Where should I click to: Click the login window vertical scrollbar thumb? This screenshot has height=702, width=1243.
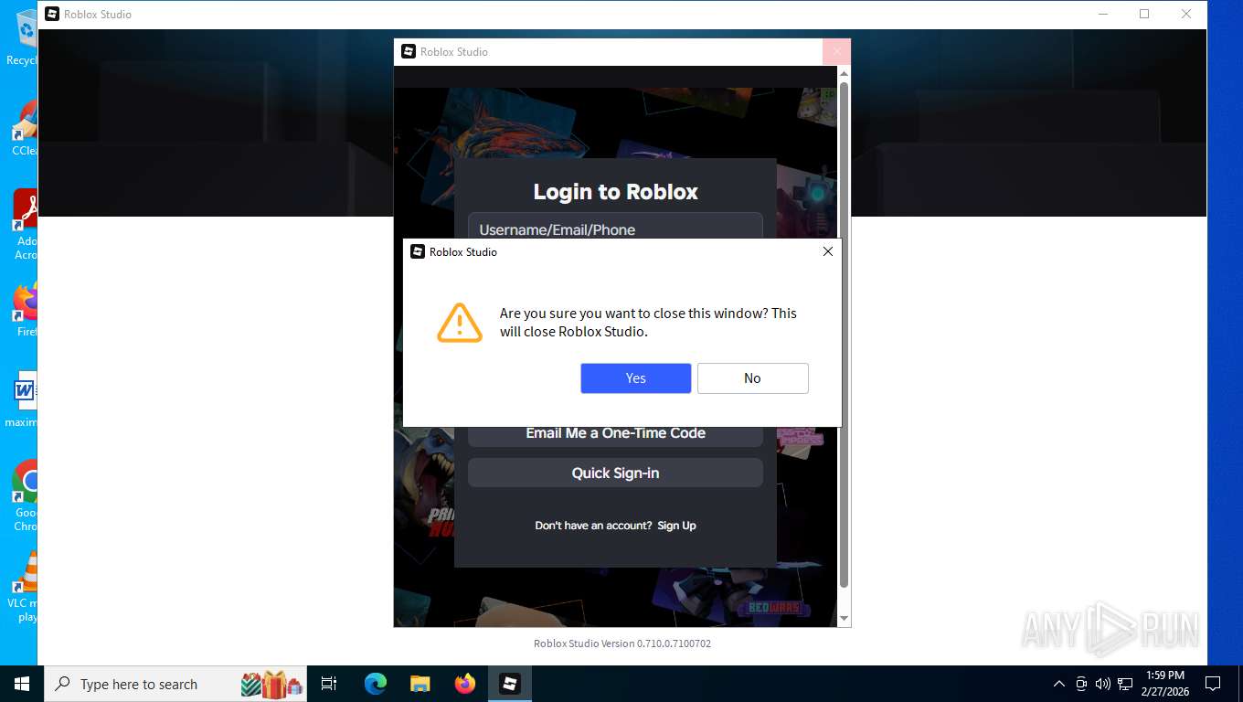tap(844, 334)
